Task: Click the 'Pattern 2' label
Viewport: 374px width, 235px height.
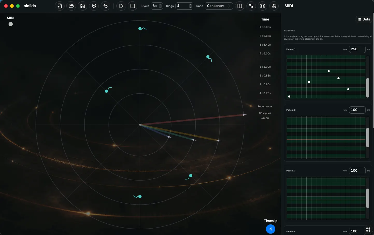Action: [291, 110]
